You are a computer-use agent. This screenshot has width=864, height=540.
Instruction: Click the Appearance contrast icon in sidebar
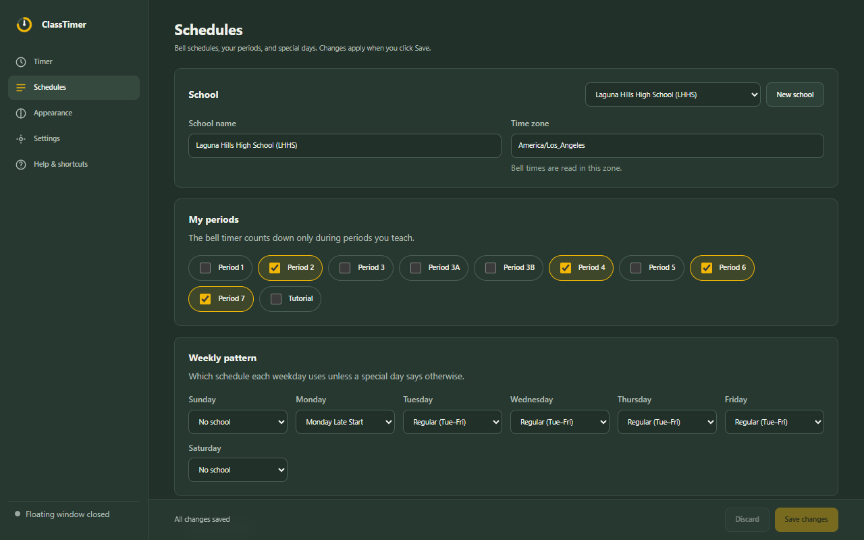(21, 113)
